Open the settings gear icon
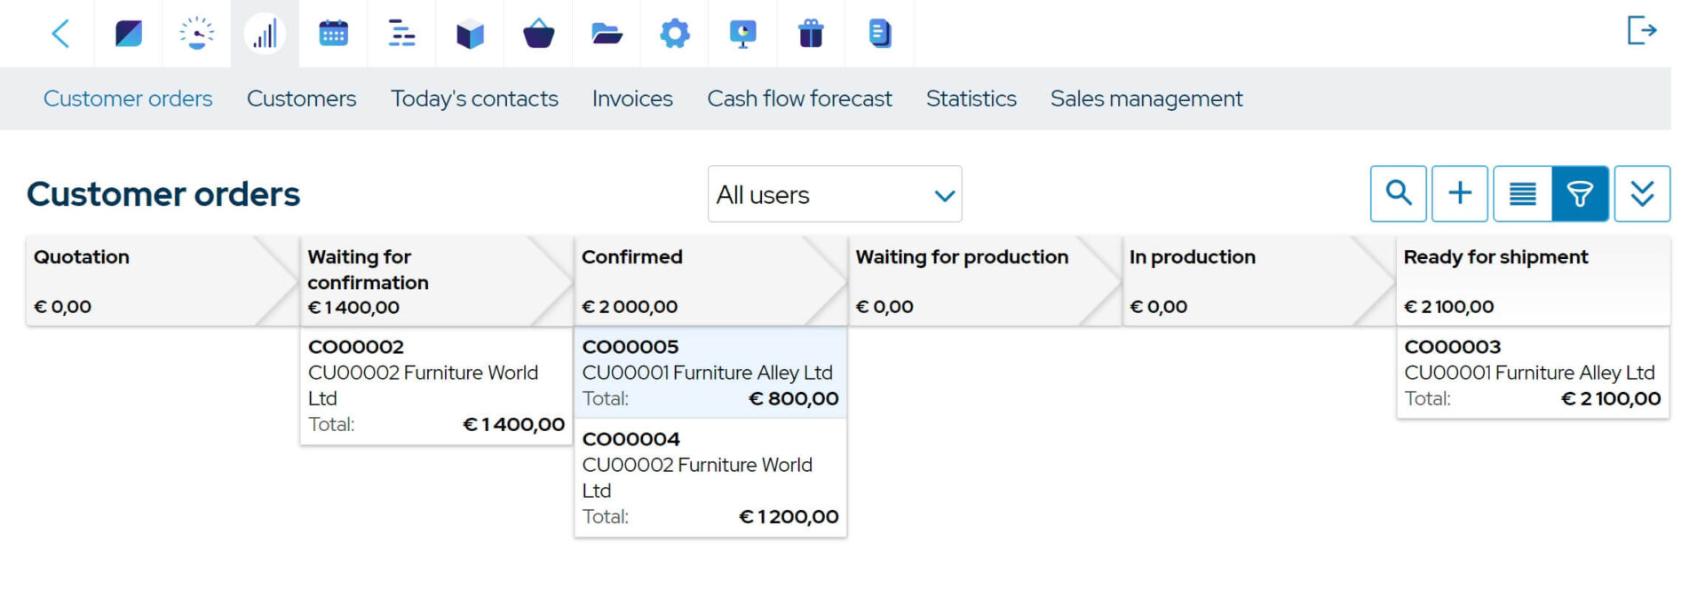Screen dimensions: 1705x589 pyautogui.click(x=675, y=34)
